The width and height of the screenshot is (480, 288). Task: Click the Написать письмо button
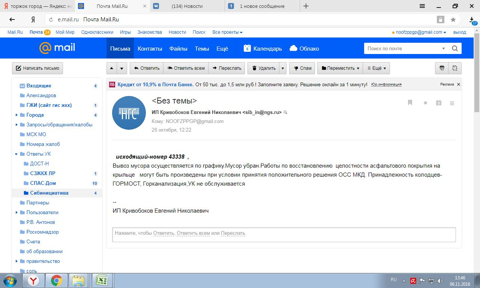[37, 68]
